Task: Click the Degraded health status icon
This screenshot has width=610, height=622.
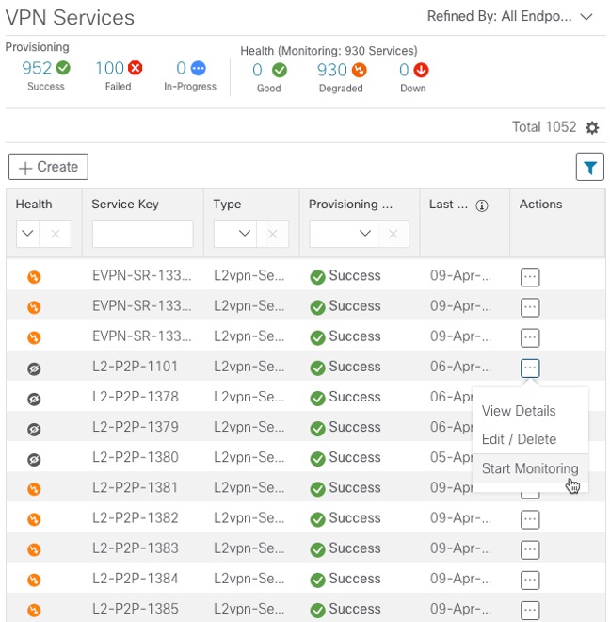Action: pos(359,70)
